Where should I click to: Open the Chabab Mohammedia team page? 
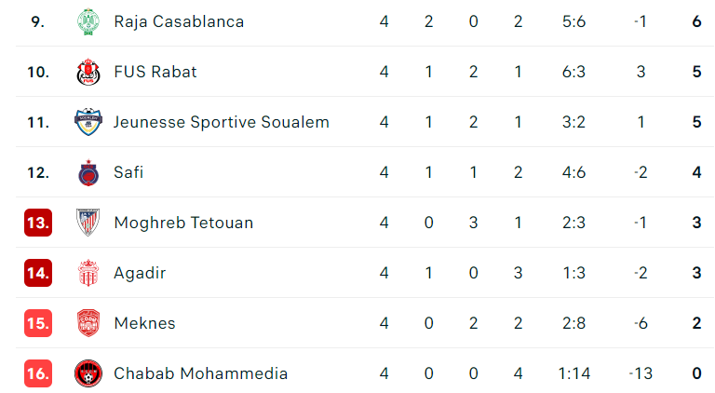pos(200,373)
